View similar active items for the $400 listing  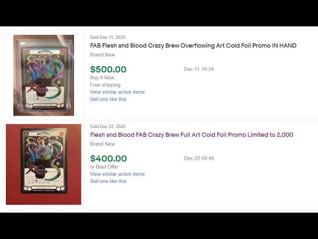[x=117, y=174]
